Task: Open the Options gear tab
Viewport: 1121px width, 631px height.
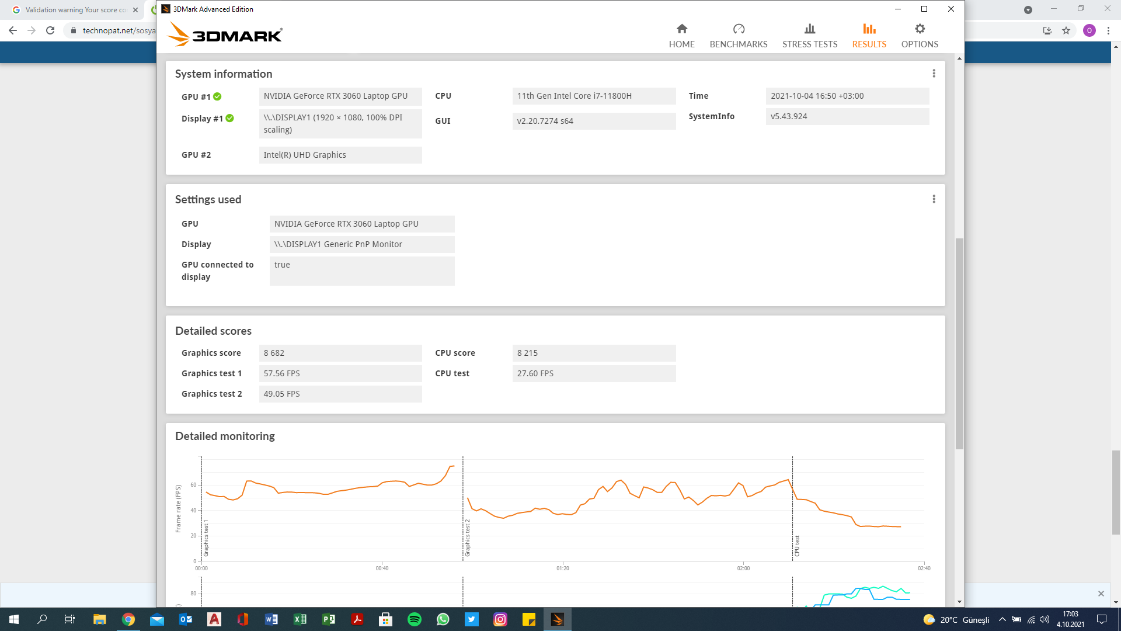Action: [x=920, y=35]
